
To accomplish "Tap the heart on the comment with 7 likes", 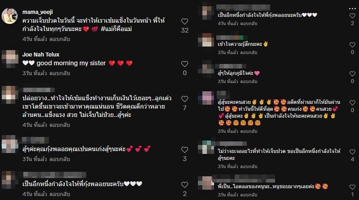I will click(184, 99).
